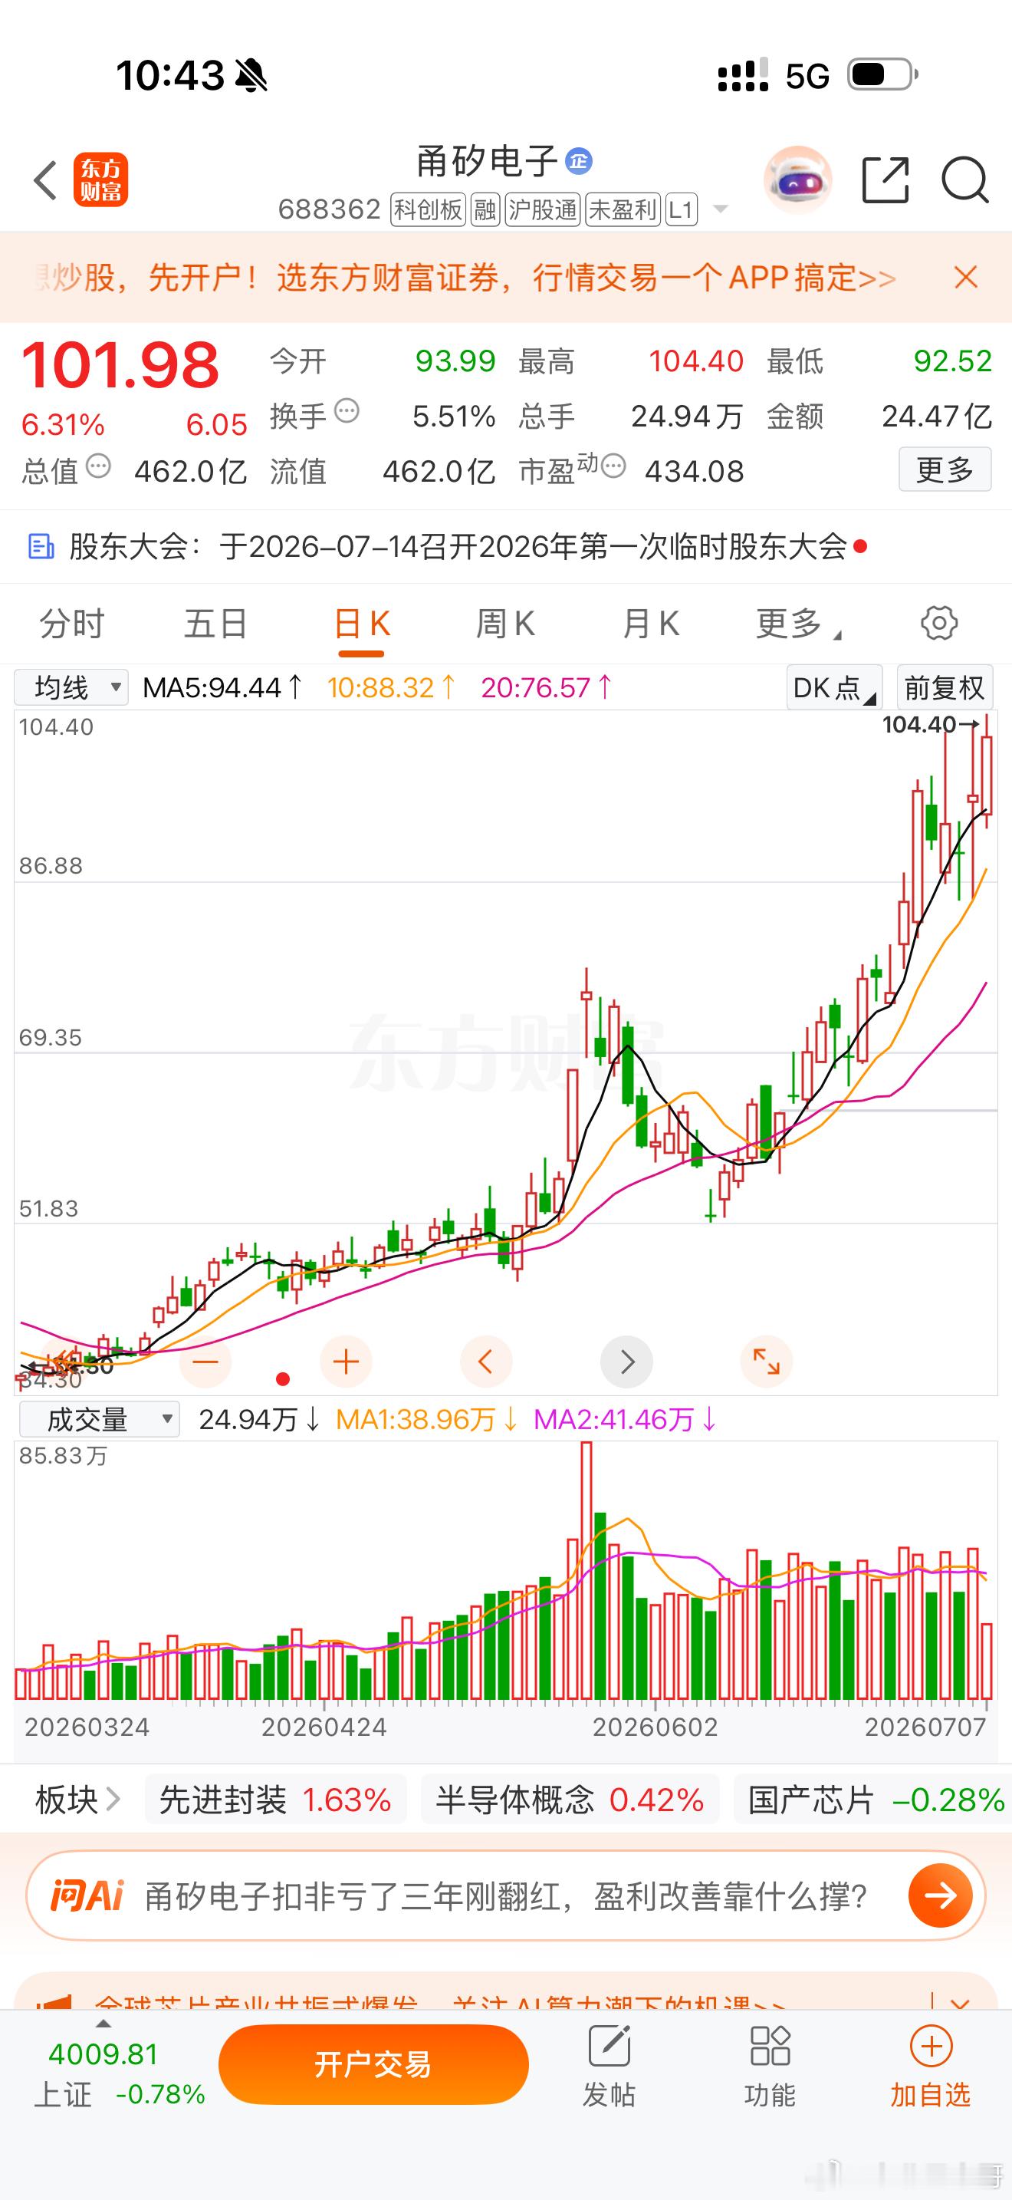Open the search magnifier icon
1012x2200 pixels.
point(965,180)
